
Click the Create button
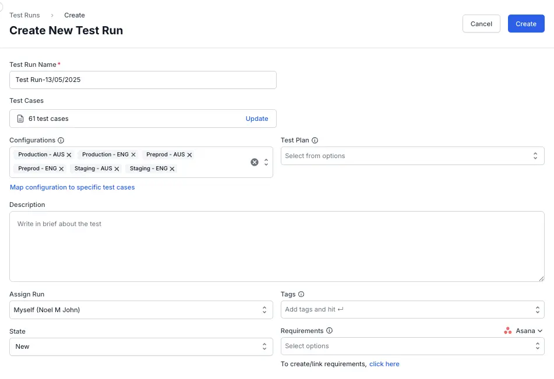[x=525, y=23]
